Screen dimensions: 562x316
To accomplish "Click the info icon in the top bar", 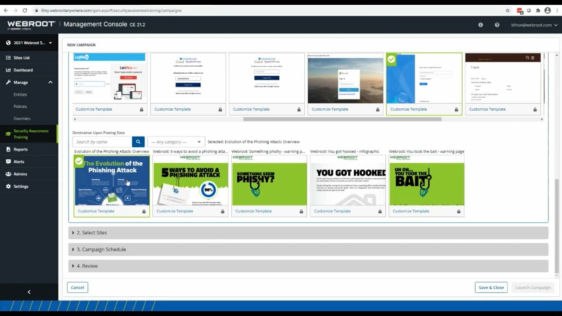I will point(480,25).
